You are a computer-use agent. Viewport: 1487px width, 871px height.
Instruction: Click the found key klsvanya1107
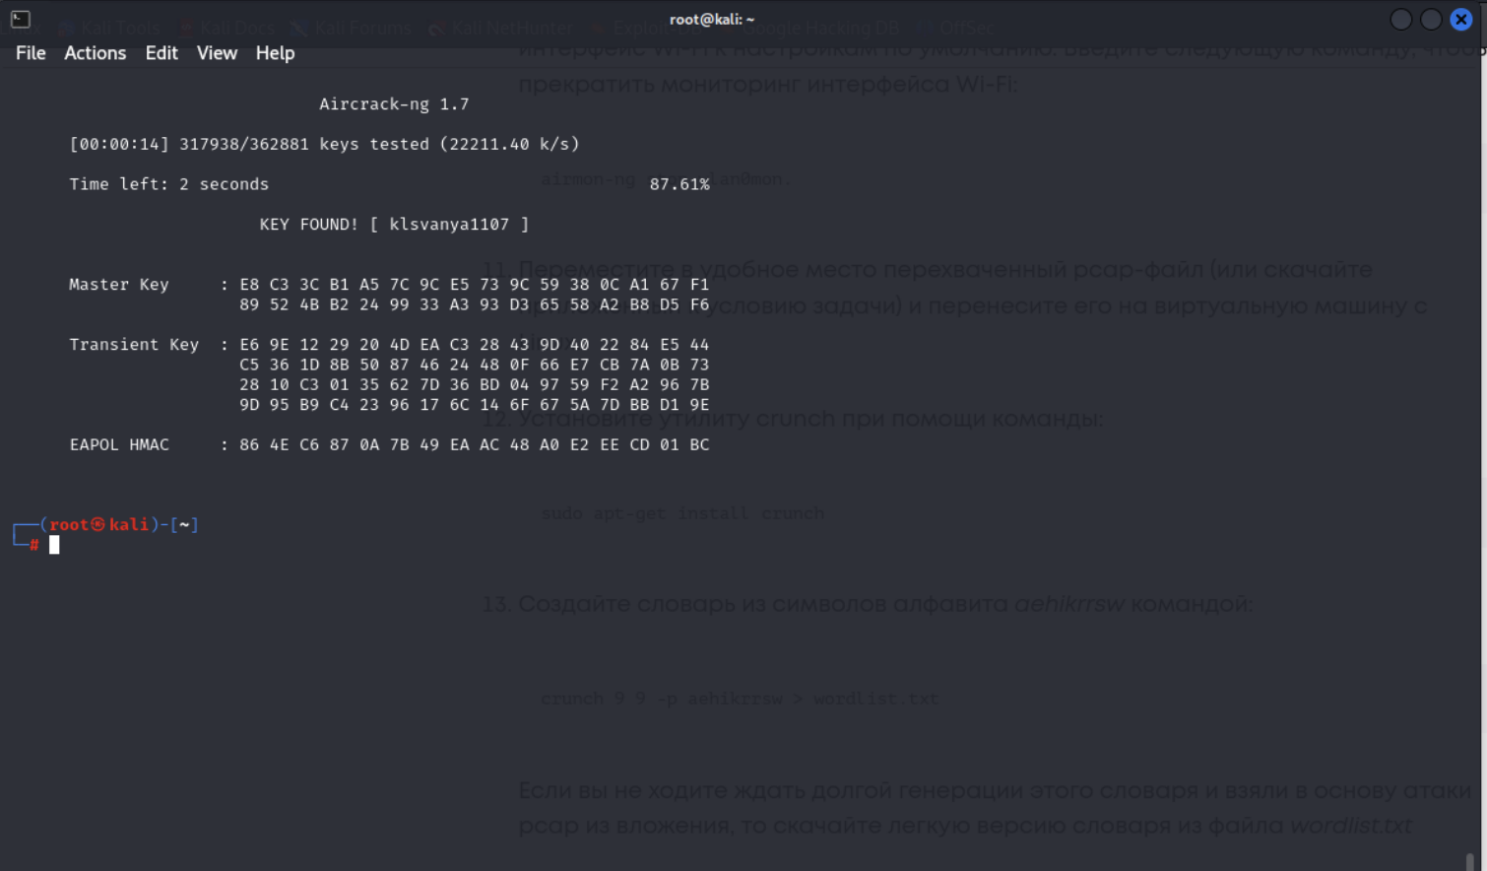[x=449, y=225]
